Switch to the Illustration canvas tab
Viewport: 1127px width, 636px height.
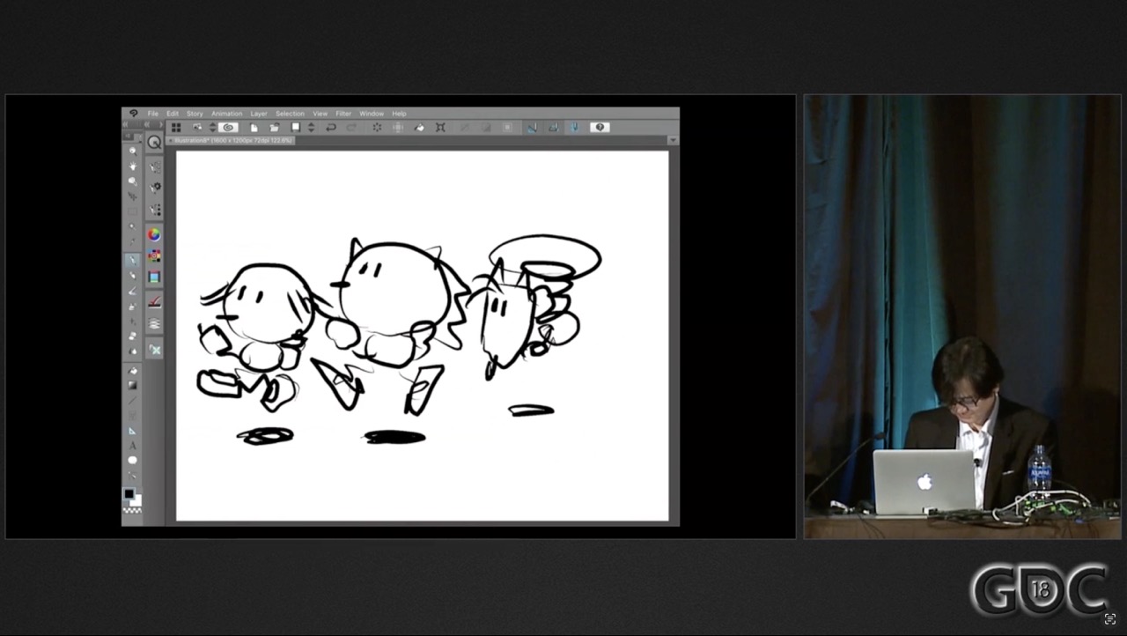(x=232, y=140)
